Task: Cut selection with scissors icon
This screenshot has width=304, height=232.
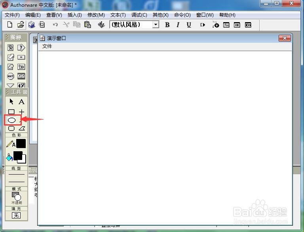Action: [66, 25]
